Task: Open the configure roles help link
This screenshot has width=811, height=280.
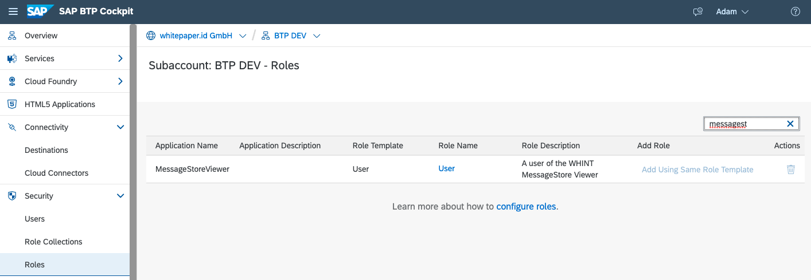Action: (x=526, y=206)
